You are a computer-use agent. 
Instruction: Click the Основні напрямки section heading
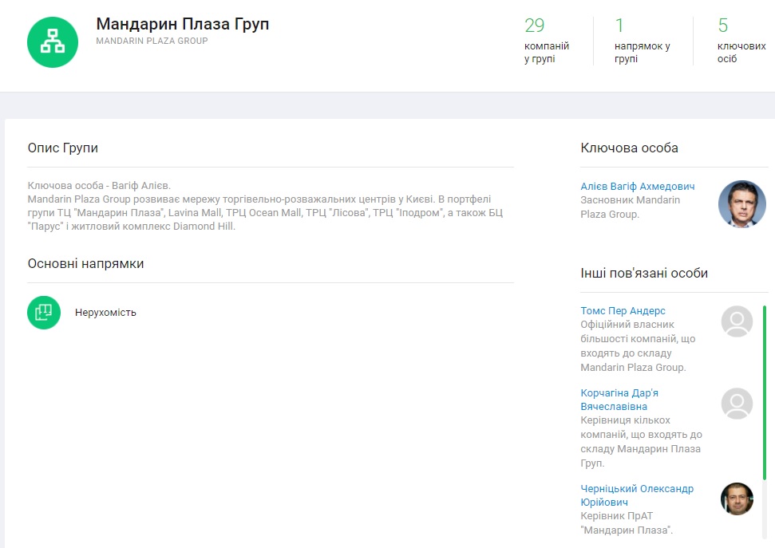85,263
